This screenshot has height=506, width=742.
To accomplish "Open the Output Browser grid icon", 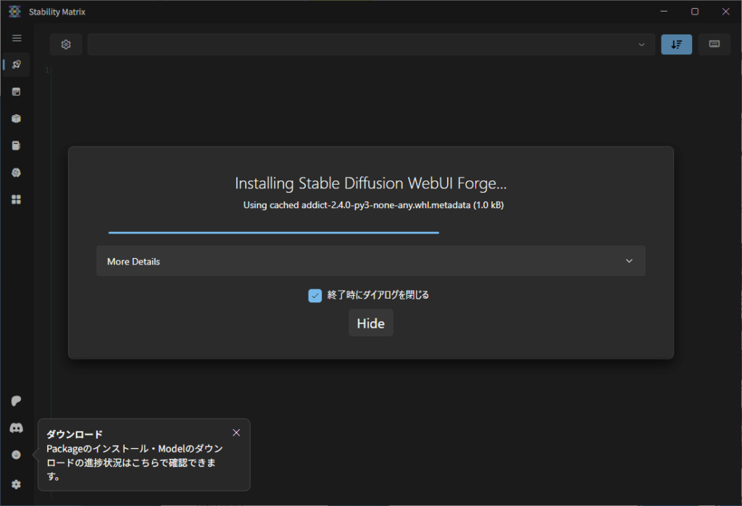I will coord(17,200).
